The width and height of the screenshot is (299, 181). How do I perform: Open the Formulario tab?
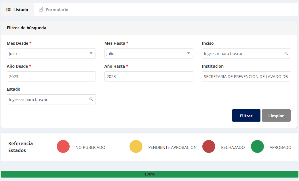[x=54, y=10]
